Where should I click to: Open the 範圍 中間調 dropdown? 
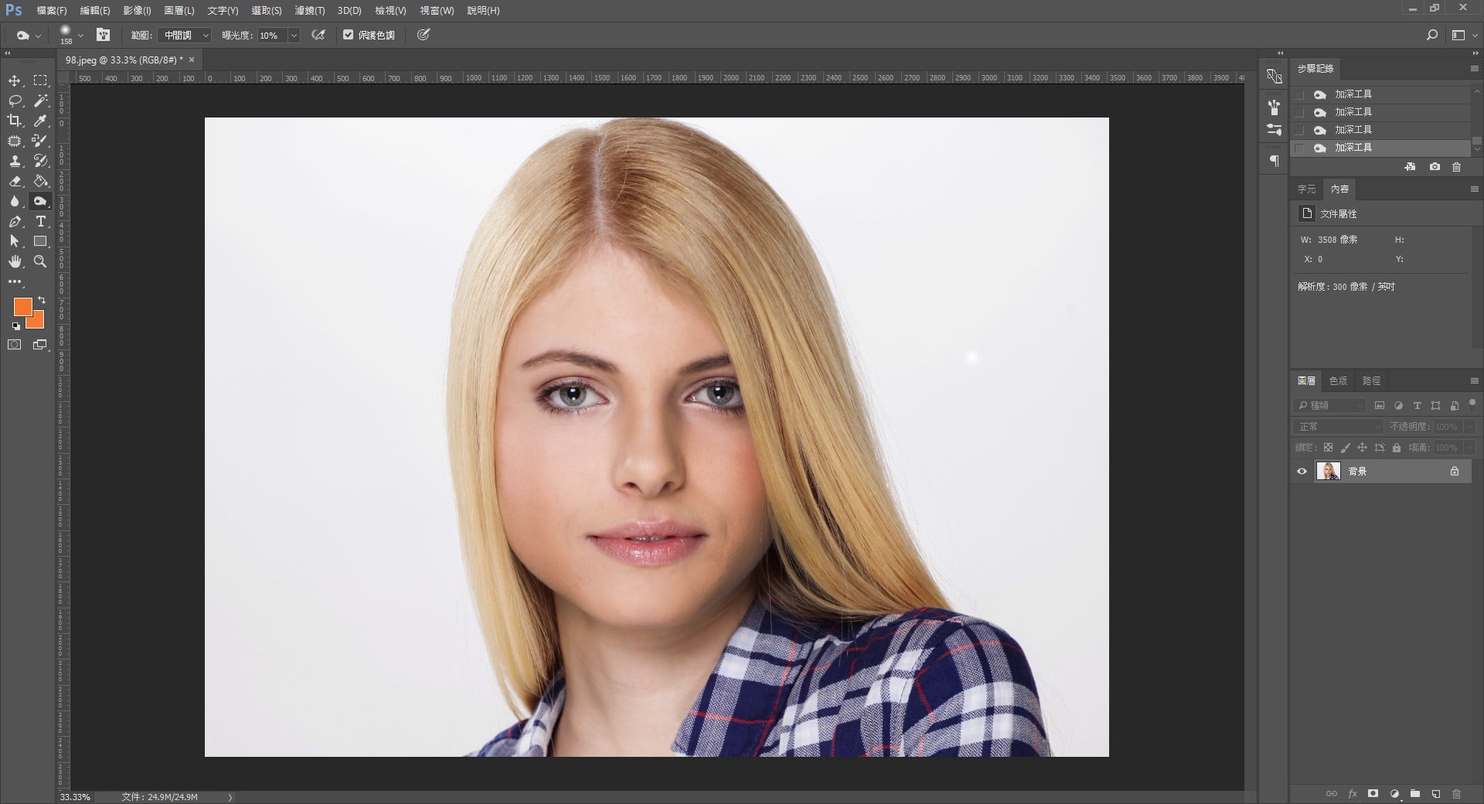click(184, 36)
